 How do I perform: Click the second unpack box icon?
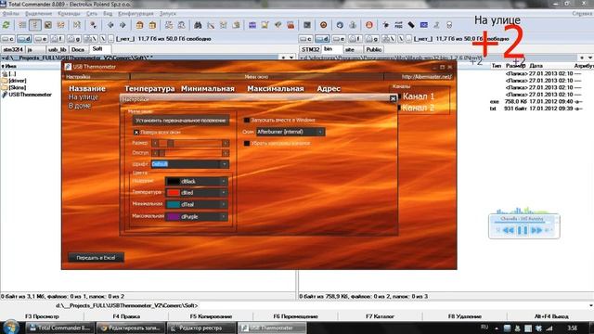coord(152,25)
